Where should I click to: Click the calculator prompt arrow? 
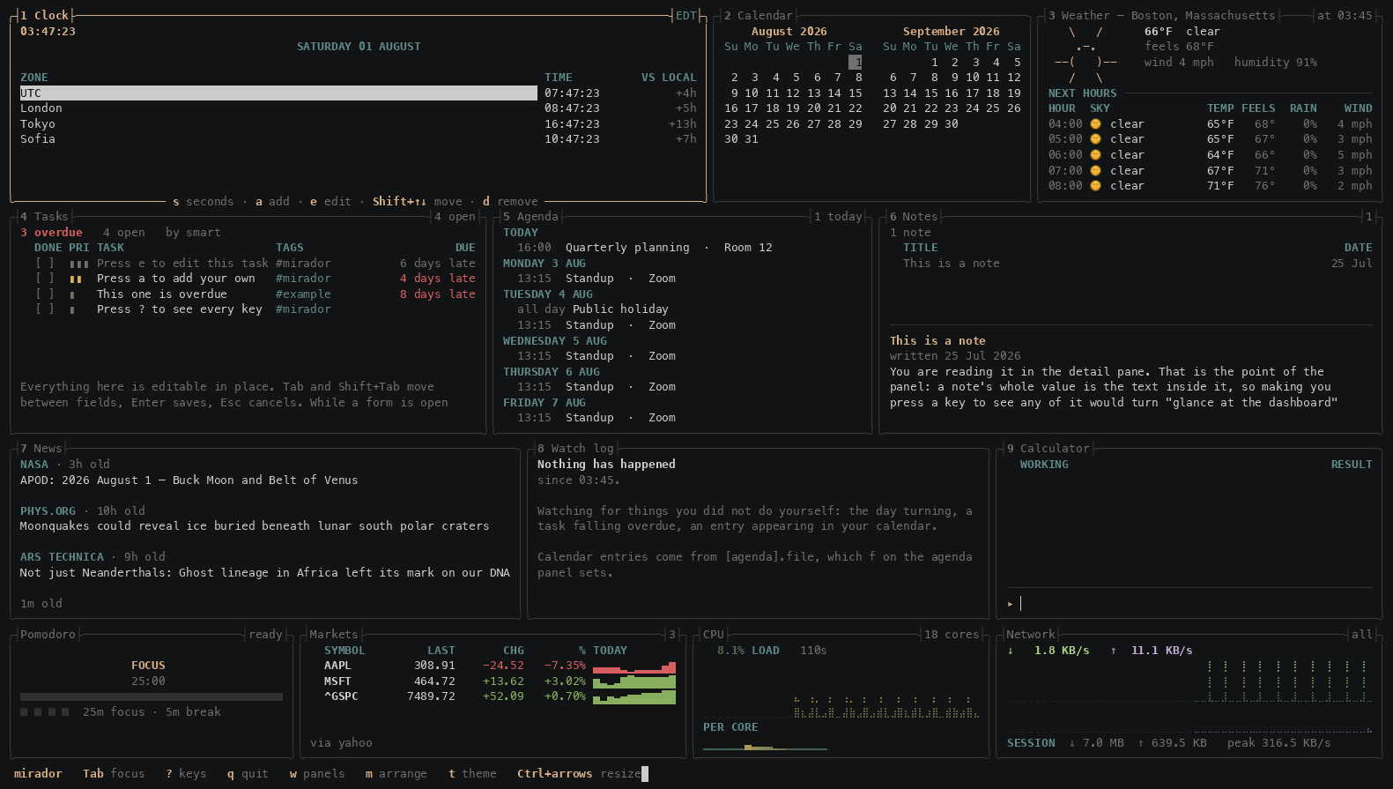point(1011,604)
